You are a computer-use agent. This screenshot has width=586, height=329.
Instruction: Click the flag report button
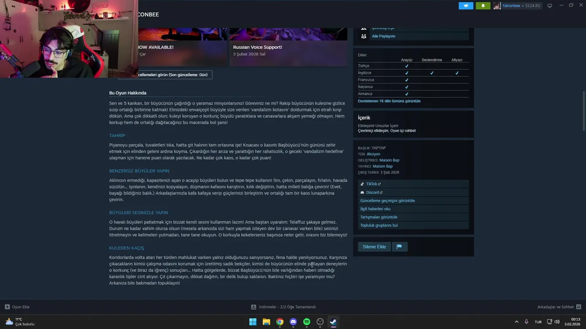(399, 247)
